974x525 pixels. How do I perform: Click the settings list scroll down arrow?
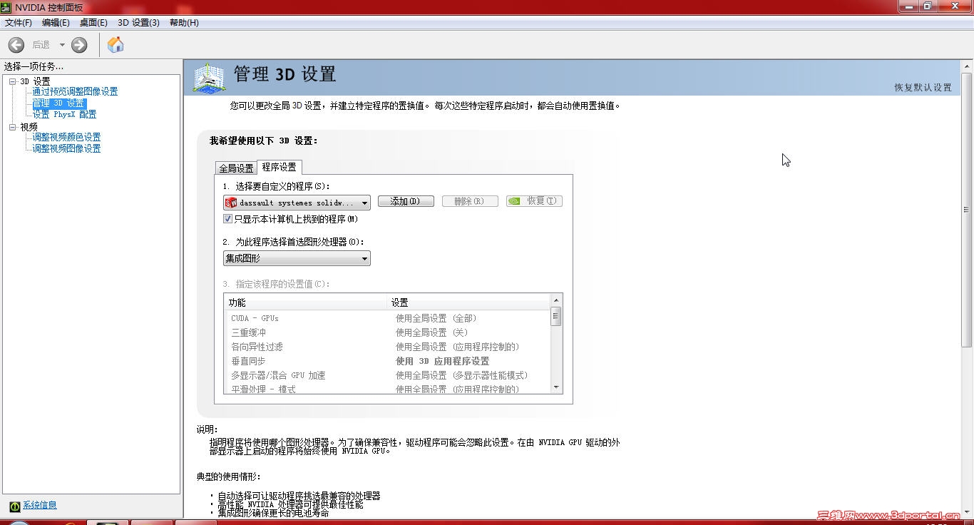[556, 387]
